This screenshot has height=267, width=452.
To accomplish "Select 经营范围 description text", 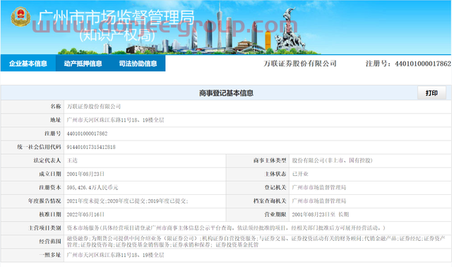I will click(256, 242).
